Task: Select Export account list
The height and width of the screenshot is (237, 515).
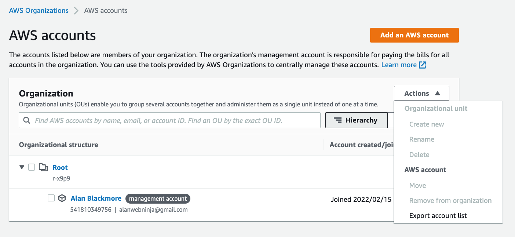Action: 438,216
